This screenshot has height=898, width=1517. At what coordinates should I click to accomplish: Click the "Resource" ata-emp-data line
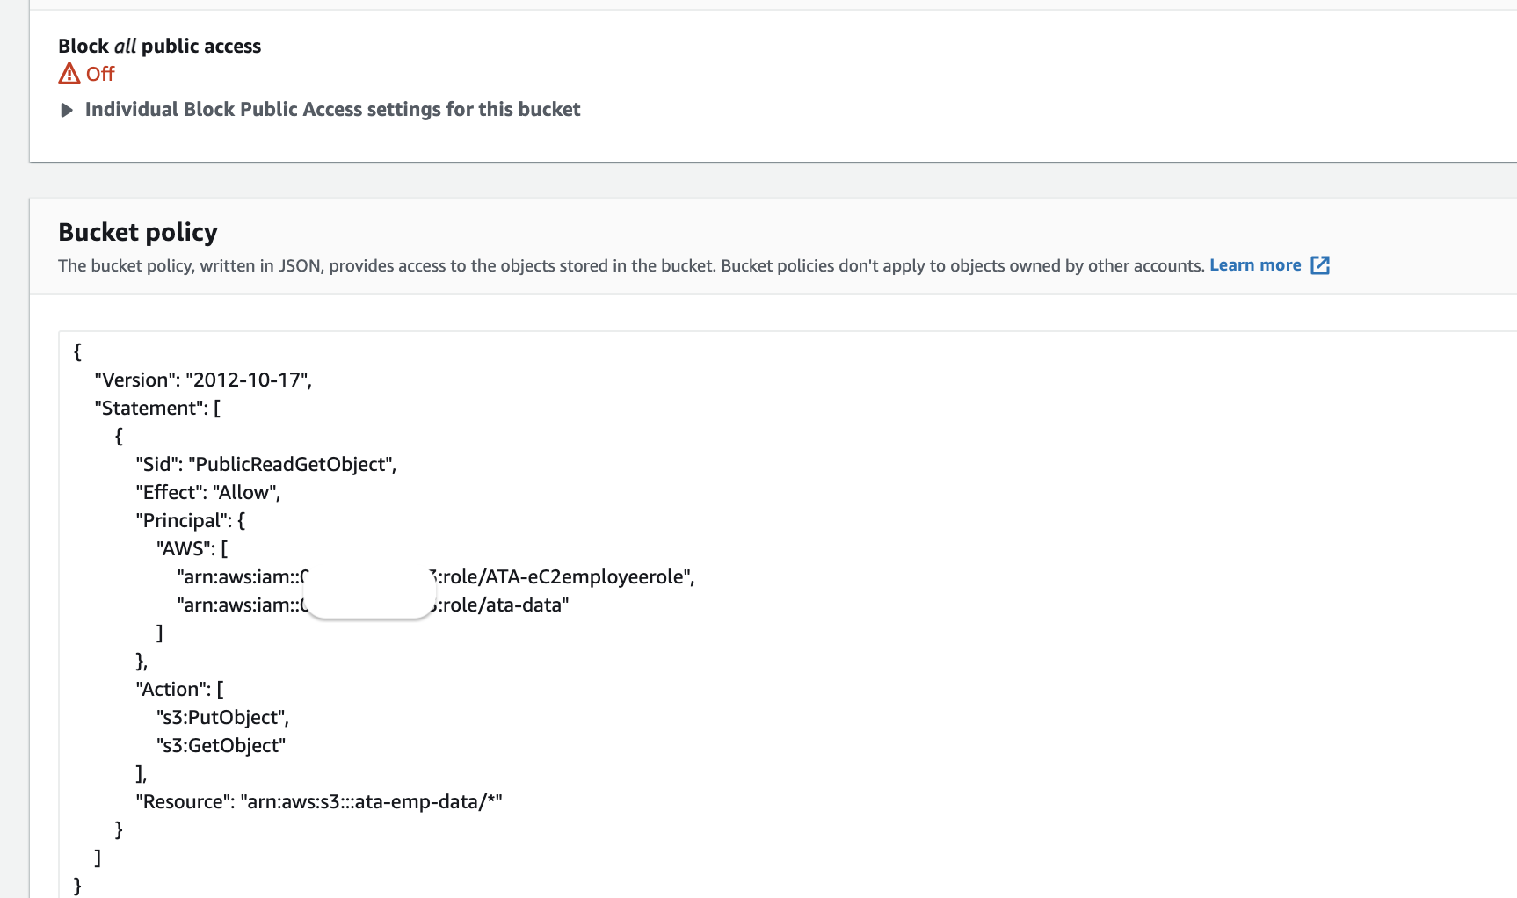pos(319,801)
